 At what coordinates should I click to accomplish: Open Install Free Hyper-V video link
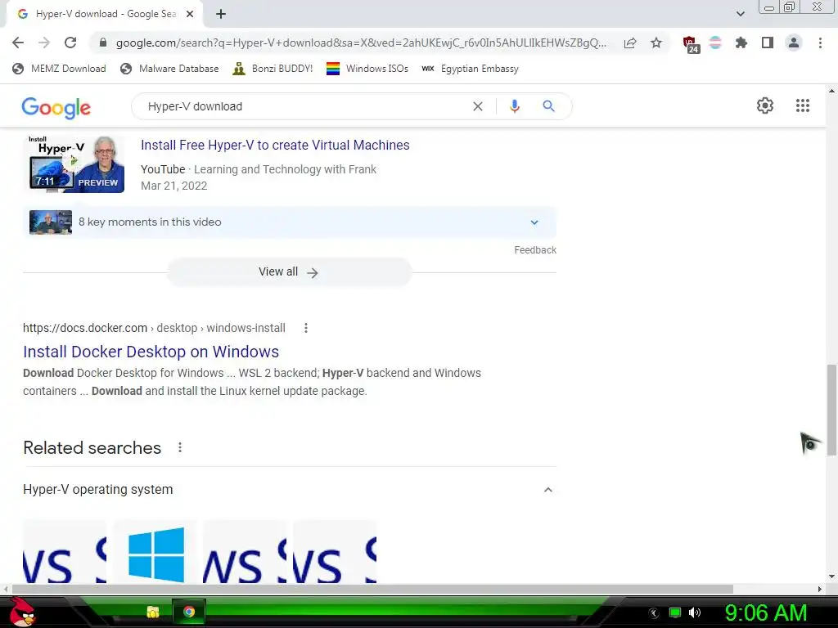pos(275,146)
